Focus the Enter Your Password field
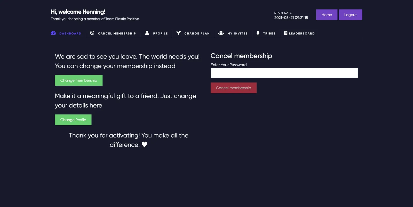The width and height of the screenshot is (413, 207). pyautogui.click(x=284, y=73)
